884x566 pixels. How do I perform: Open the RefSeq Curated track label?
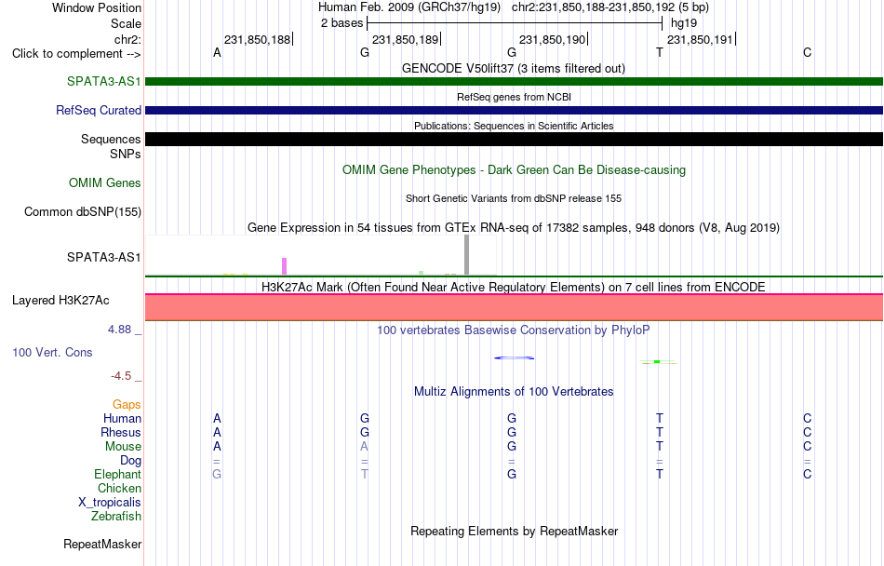point(99,111)
